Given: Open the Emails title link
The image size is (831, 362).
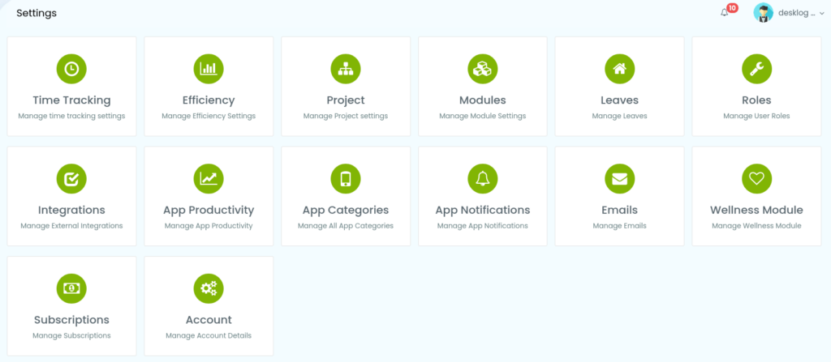Looking at the screenshot, I should (x=619, y=210).
